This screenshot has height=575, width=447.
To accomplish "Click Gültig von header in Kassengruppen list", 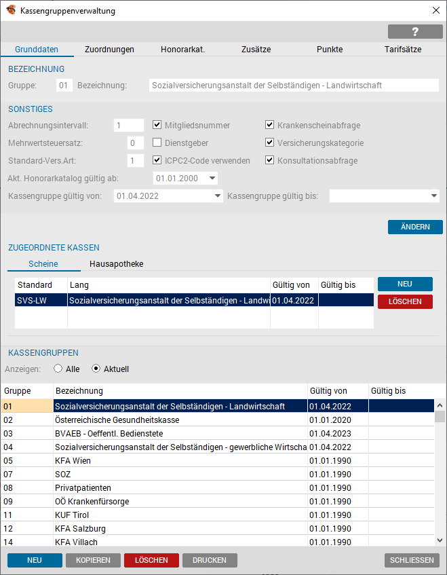I will click(338, 391).
